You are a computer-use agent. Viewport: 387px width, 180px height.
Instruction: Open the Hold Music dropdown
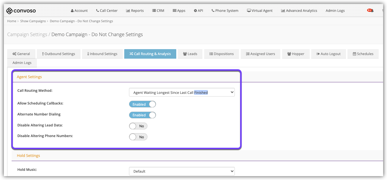coord(182,171)
